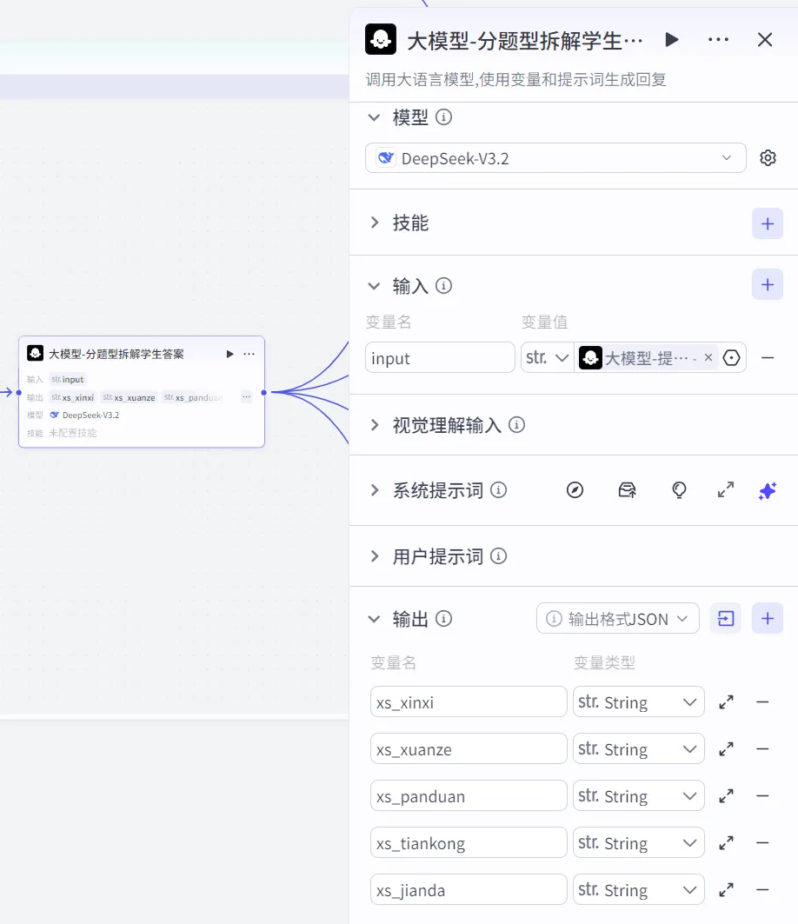The image size is (798, 924).
Task: Add an input variable with 输入 plus button
Action: 768,284
